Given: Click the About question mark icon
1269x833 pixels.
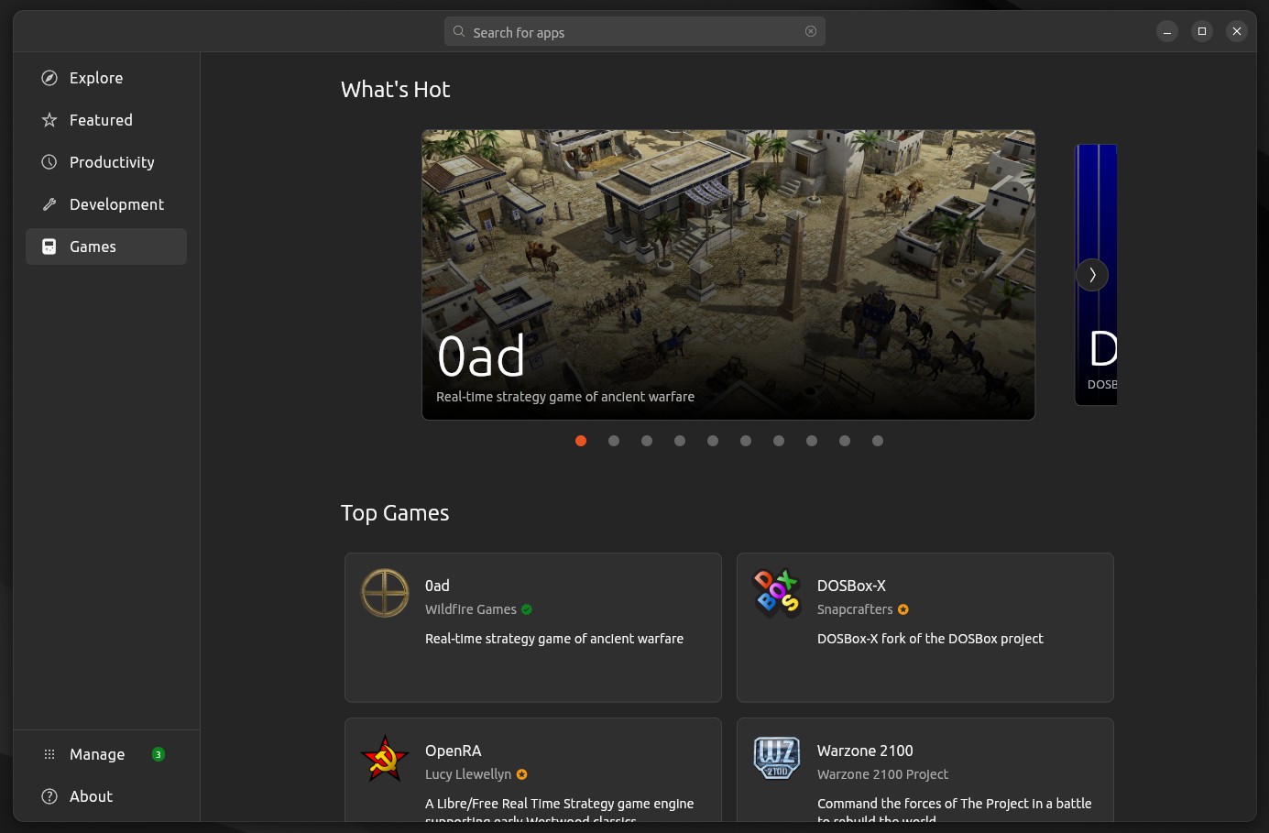Looking at the screenshot, I should [x=49, y=796].
